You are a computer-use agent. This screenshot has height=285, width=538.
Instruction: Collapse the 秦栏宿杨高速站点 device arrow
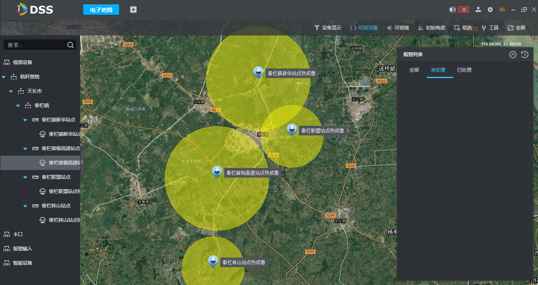coord(25,148)
